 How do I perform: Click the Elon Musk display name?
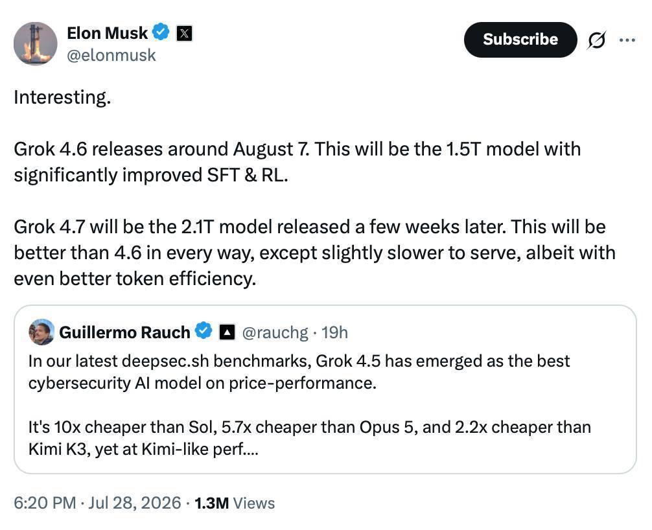coord(108,33)
